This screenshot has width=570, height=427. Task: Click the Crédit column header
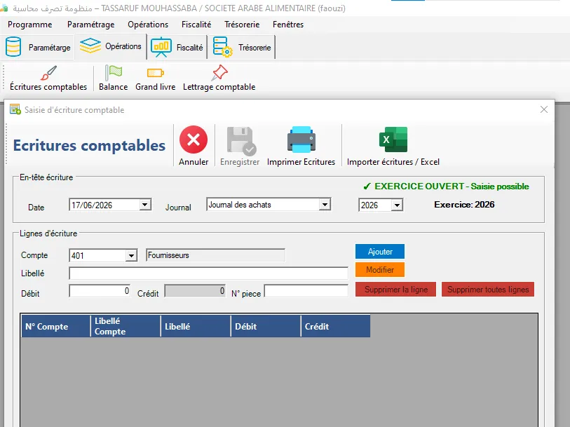[336, 326]
